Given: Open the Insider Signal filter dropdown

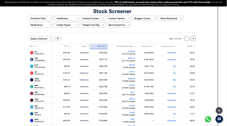Looking at the screenshot, I should pos(67,25).
